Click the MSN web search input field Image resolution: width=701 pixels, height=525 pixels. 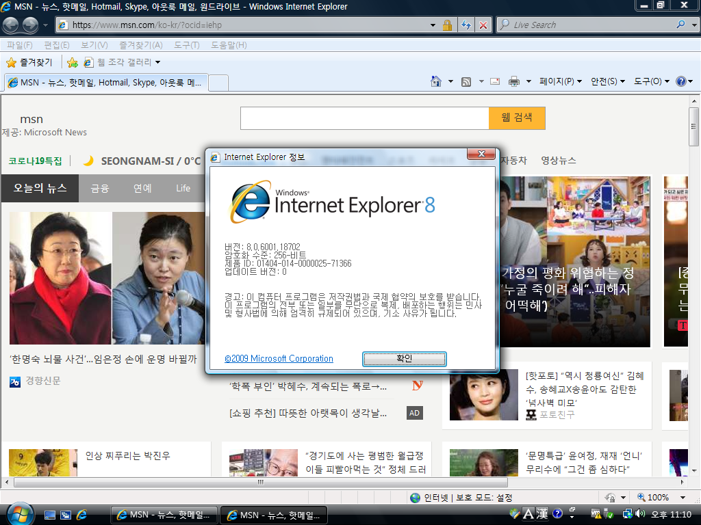pos(364,118)
